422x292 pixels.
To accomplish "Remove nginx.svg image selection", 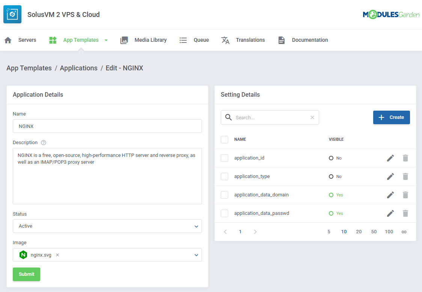I will point(57,255).
